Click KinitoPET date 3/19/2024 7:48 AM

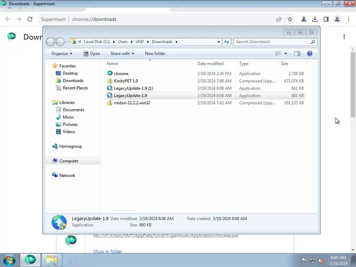click(x=214, y=81)
